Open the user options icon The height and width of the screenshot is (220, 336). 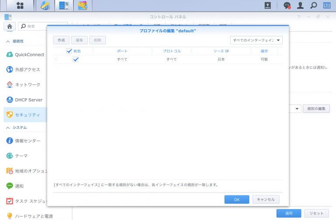click(x=300, y=5)
